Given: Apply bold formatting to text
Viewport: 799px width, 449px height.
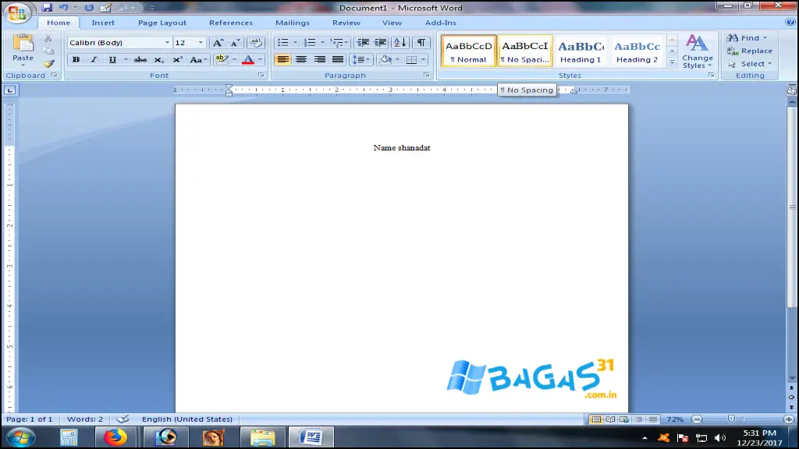Looking at the screenshot, I should (x=76, y=59).
